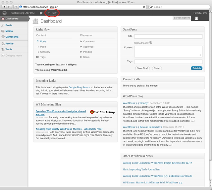
Task: Open Amazing High Quality WordPress Themes link
Action: [x=69, y=129]
